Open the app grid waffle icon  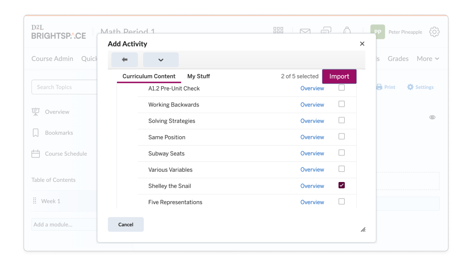[278, 31]
